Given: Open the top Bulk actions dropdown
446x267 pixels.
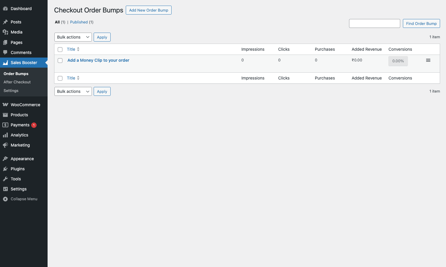Looking at the screenshot, I should coord(73,37).
